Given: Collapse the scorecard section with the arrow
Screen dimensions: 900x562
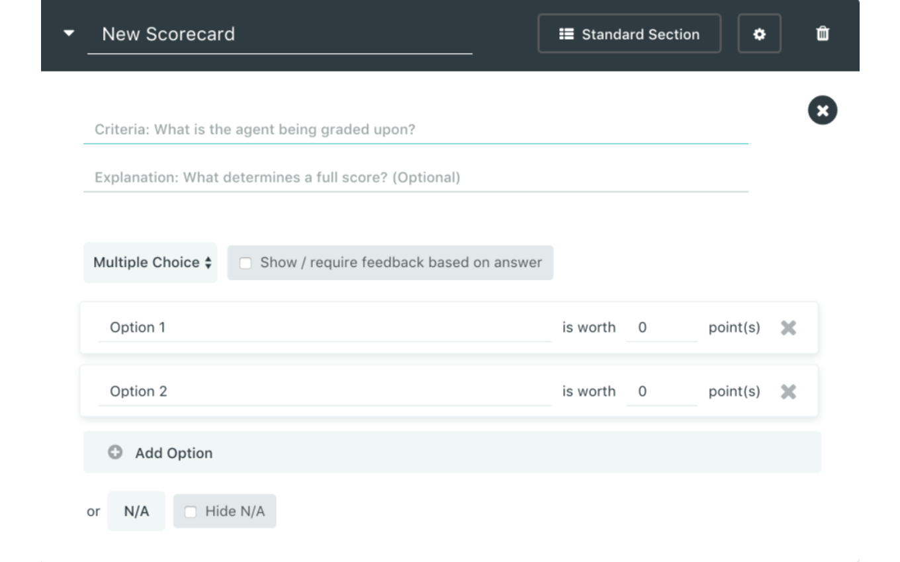Looking at the screenshot, I should [69, 33].
